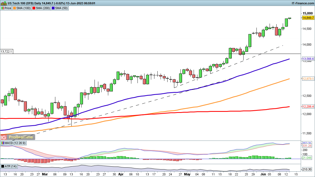
Task: Click the blue SMA (50) color swatch
Action: 53,8
